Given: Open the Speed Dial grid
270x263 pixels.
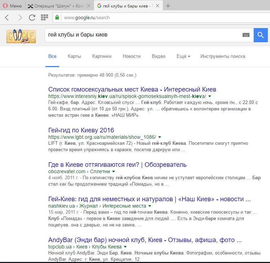Looking at the screenshot, I should tap(44, 17).
